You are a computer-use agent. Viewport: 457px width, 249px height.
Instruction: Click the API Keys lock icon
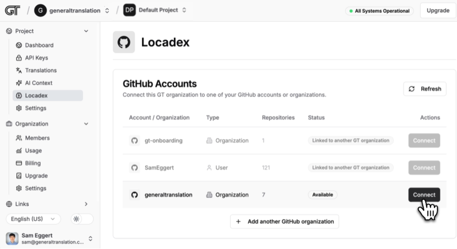tap(19, 58)
